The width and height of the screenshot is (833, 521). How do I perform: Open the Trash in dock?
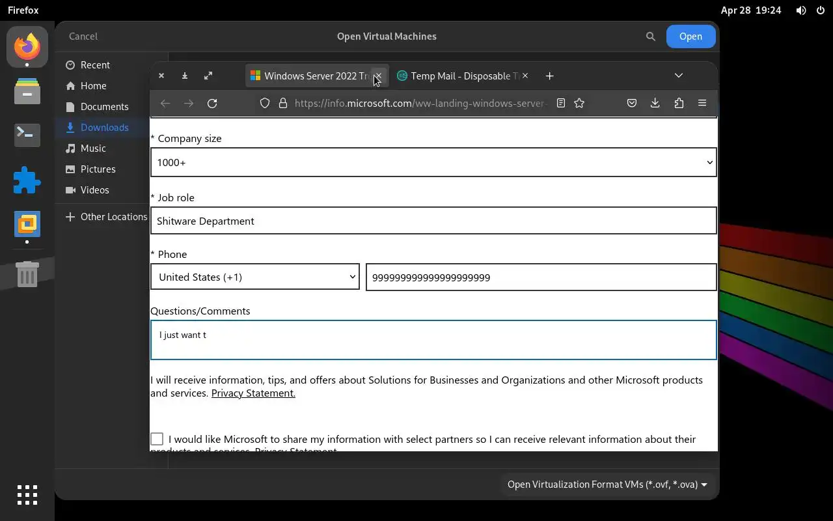coord(27,274)
